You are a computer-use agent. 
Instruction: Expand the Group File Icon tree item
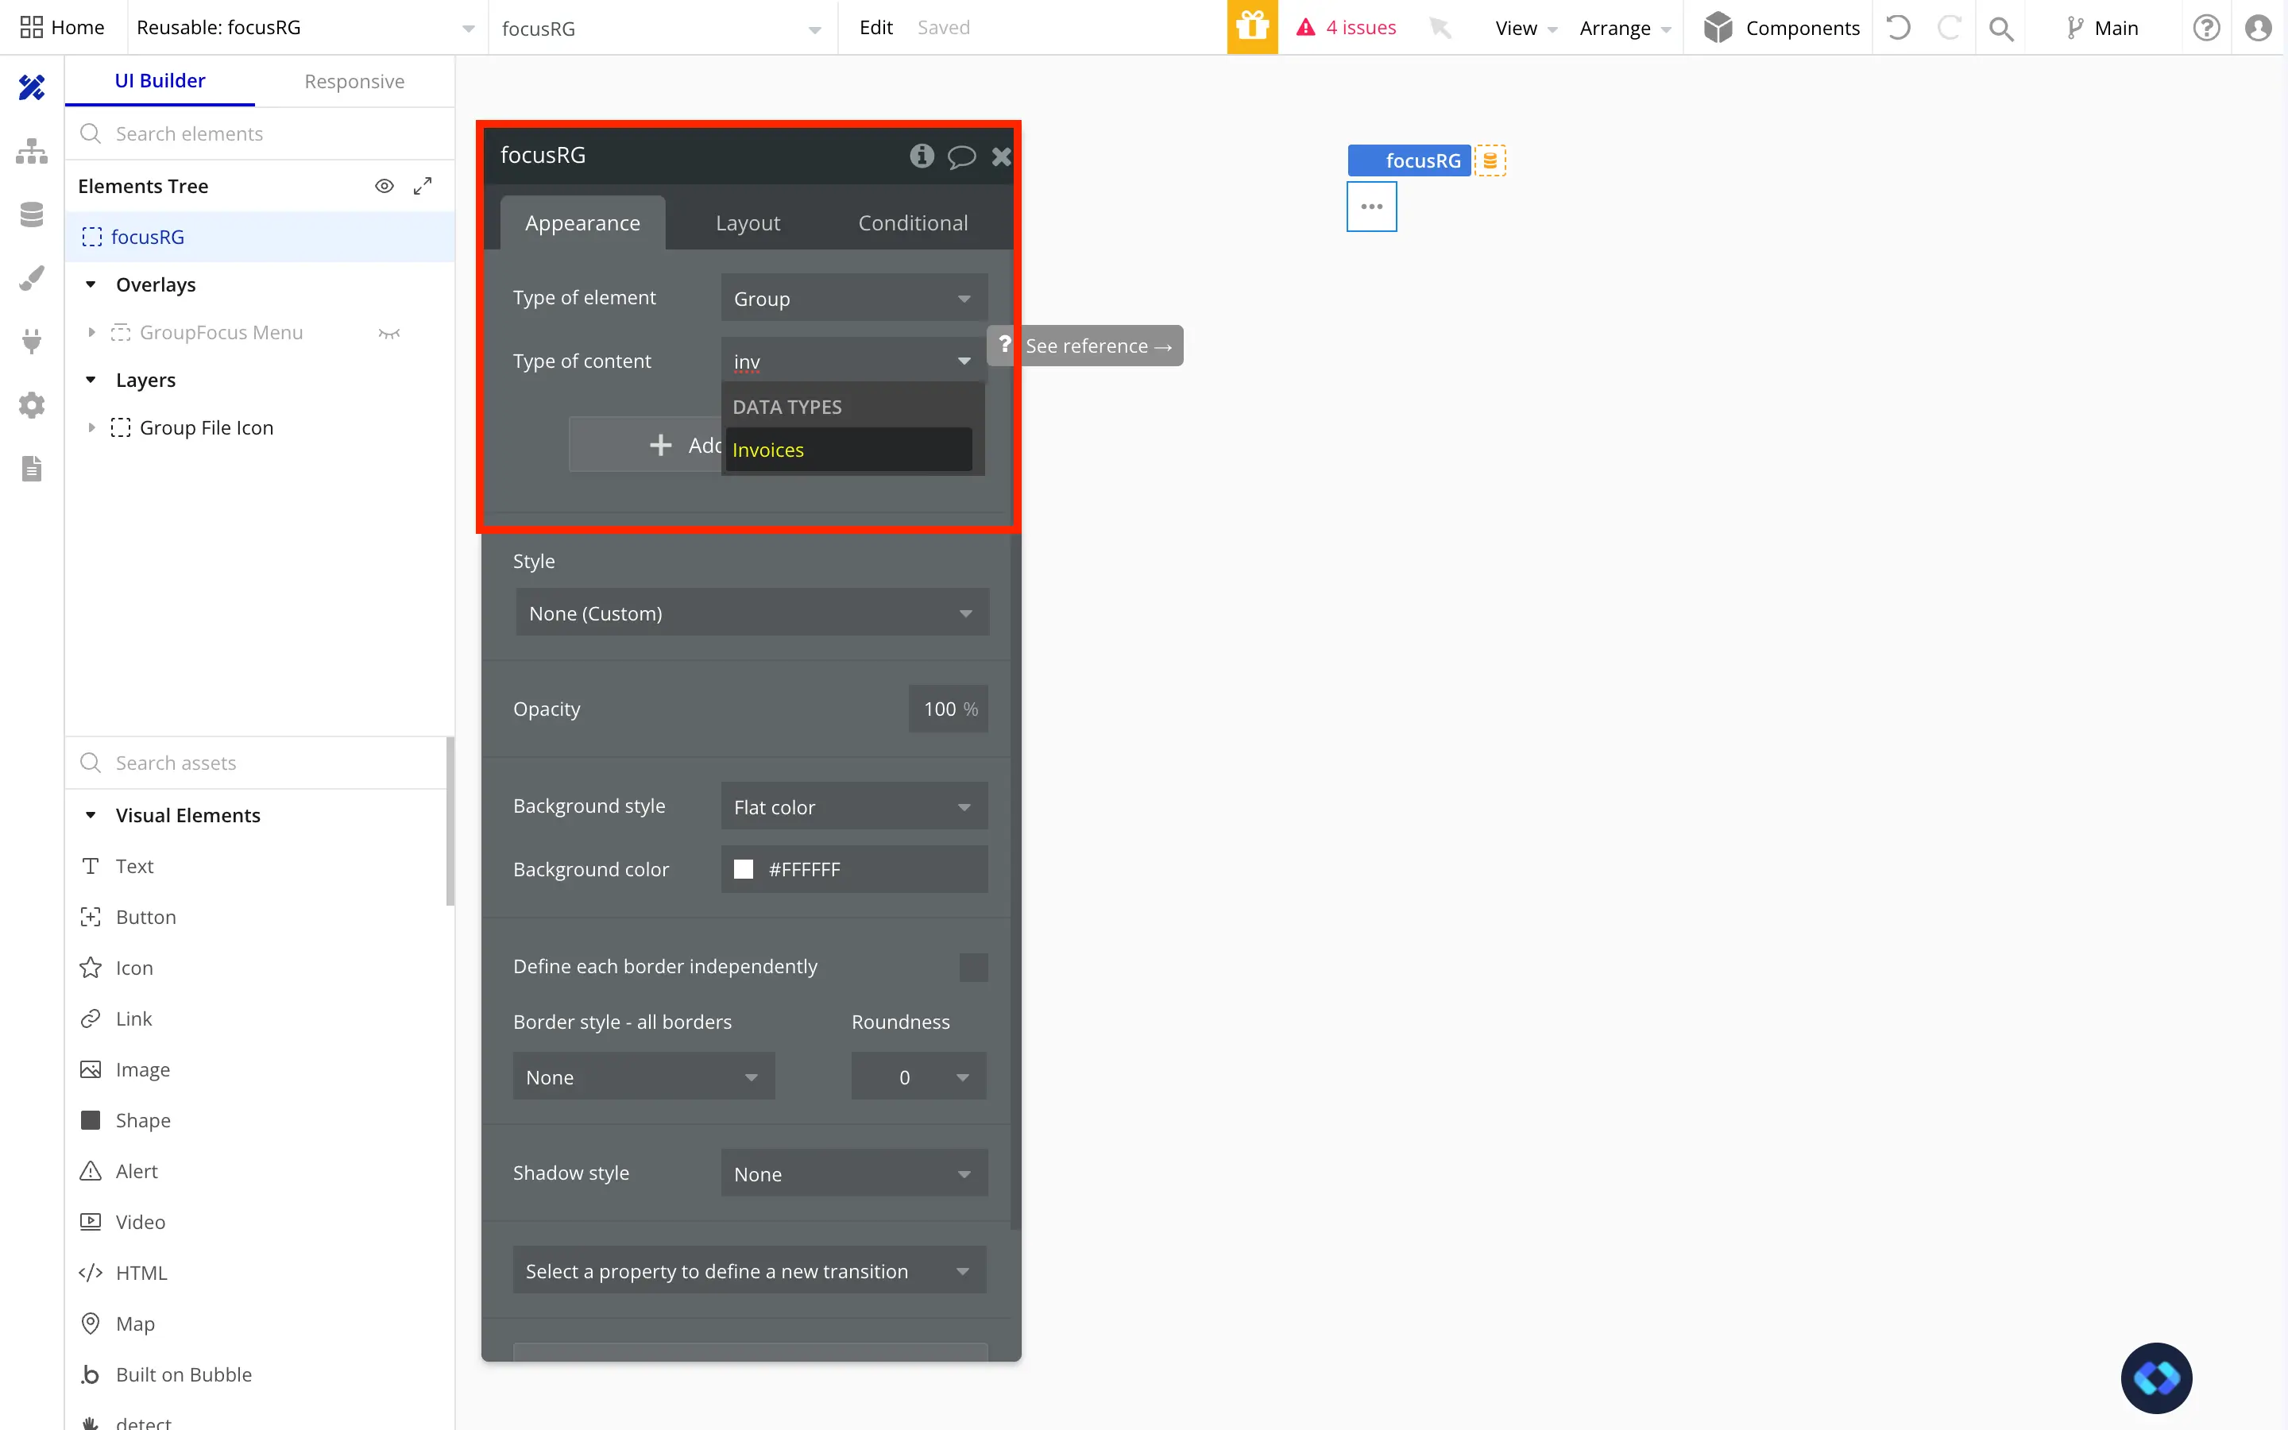(91, 427)
